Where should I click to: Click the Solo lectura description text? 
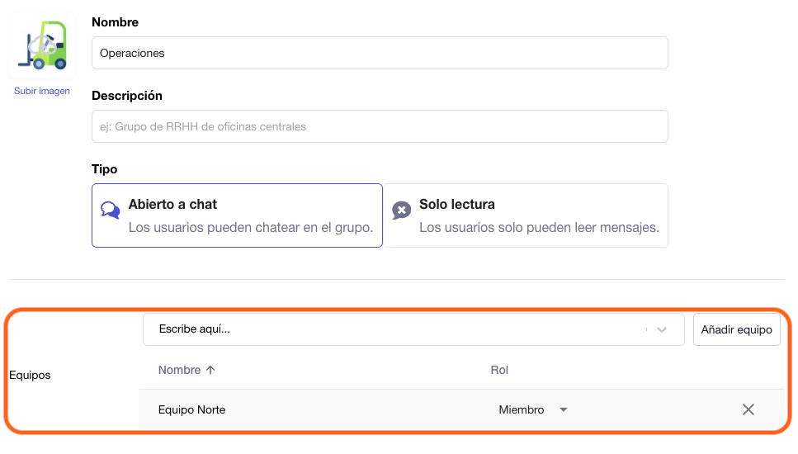coord(539,228)
